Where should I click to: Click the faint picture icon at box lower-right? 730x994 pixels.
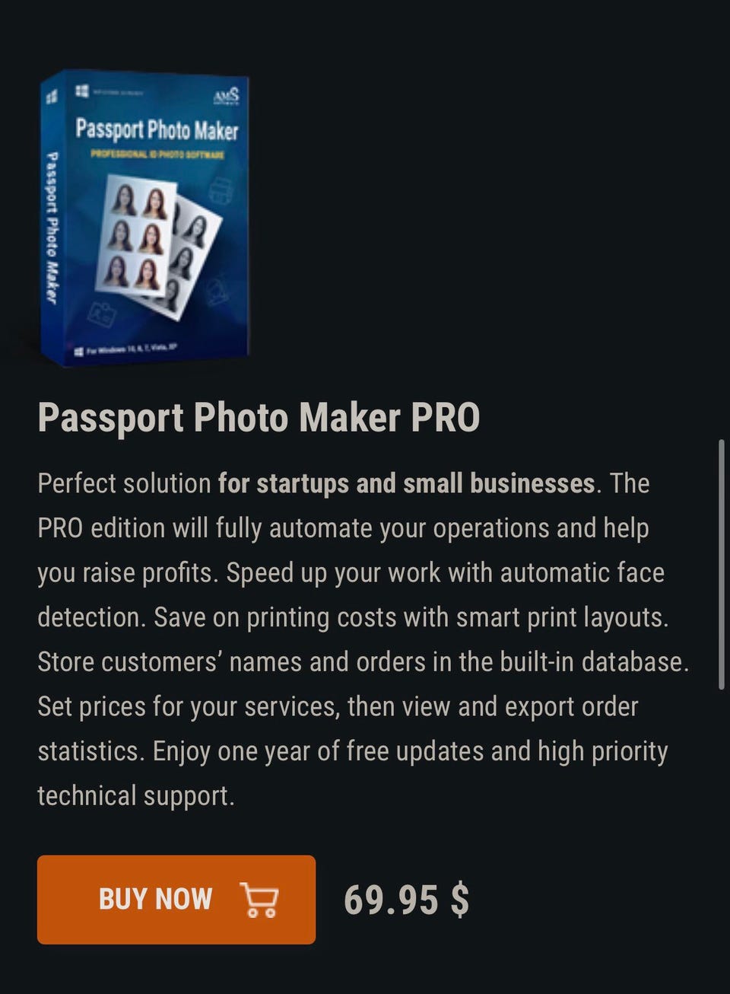click(218, 292)
